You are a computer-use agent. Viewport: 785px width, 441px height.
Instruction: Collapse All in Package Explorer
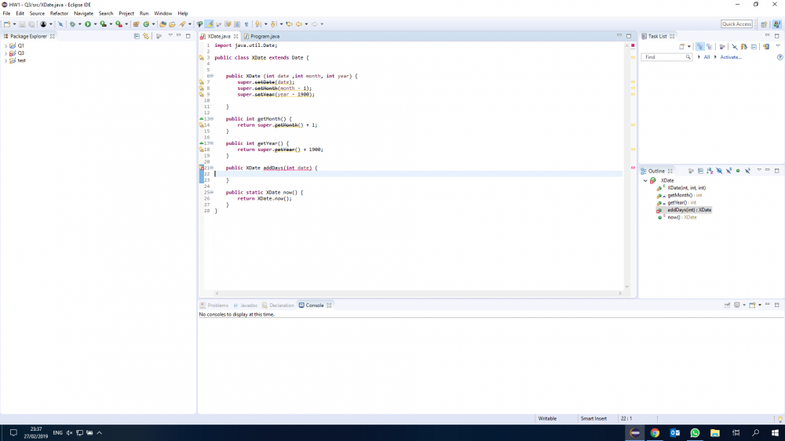137,36
